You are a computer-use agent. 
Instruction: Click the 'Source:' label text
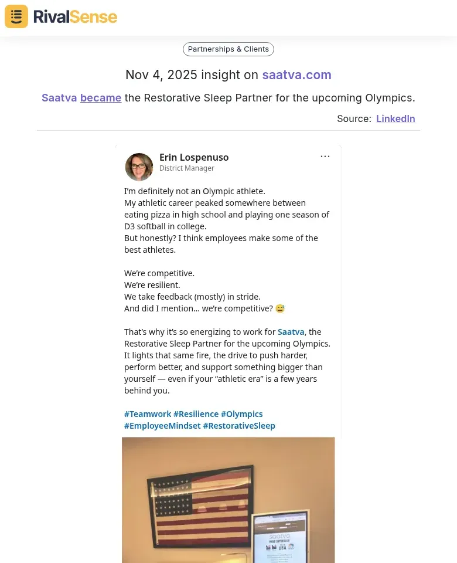click(x=354, y=118)
